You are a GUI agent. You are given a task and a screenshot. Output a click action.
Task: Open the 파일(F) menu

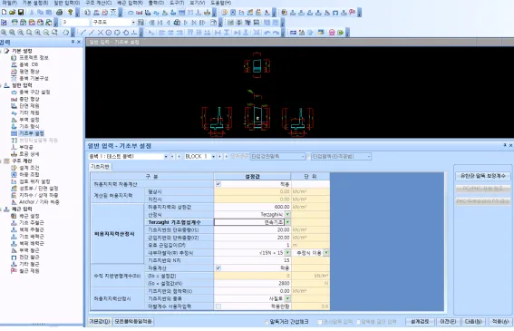tap(9, 3)
